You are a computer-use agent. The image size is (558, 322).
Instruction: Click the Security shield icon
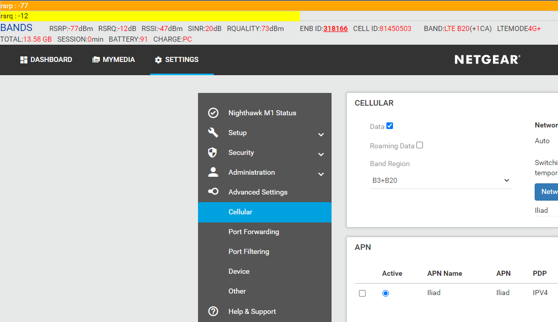pyautogui.click(x=212, y=152)
